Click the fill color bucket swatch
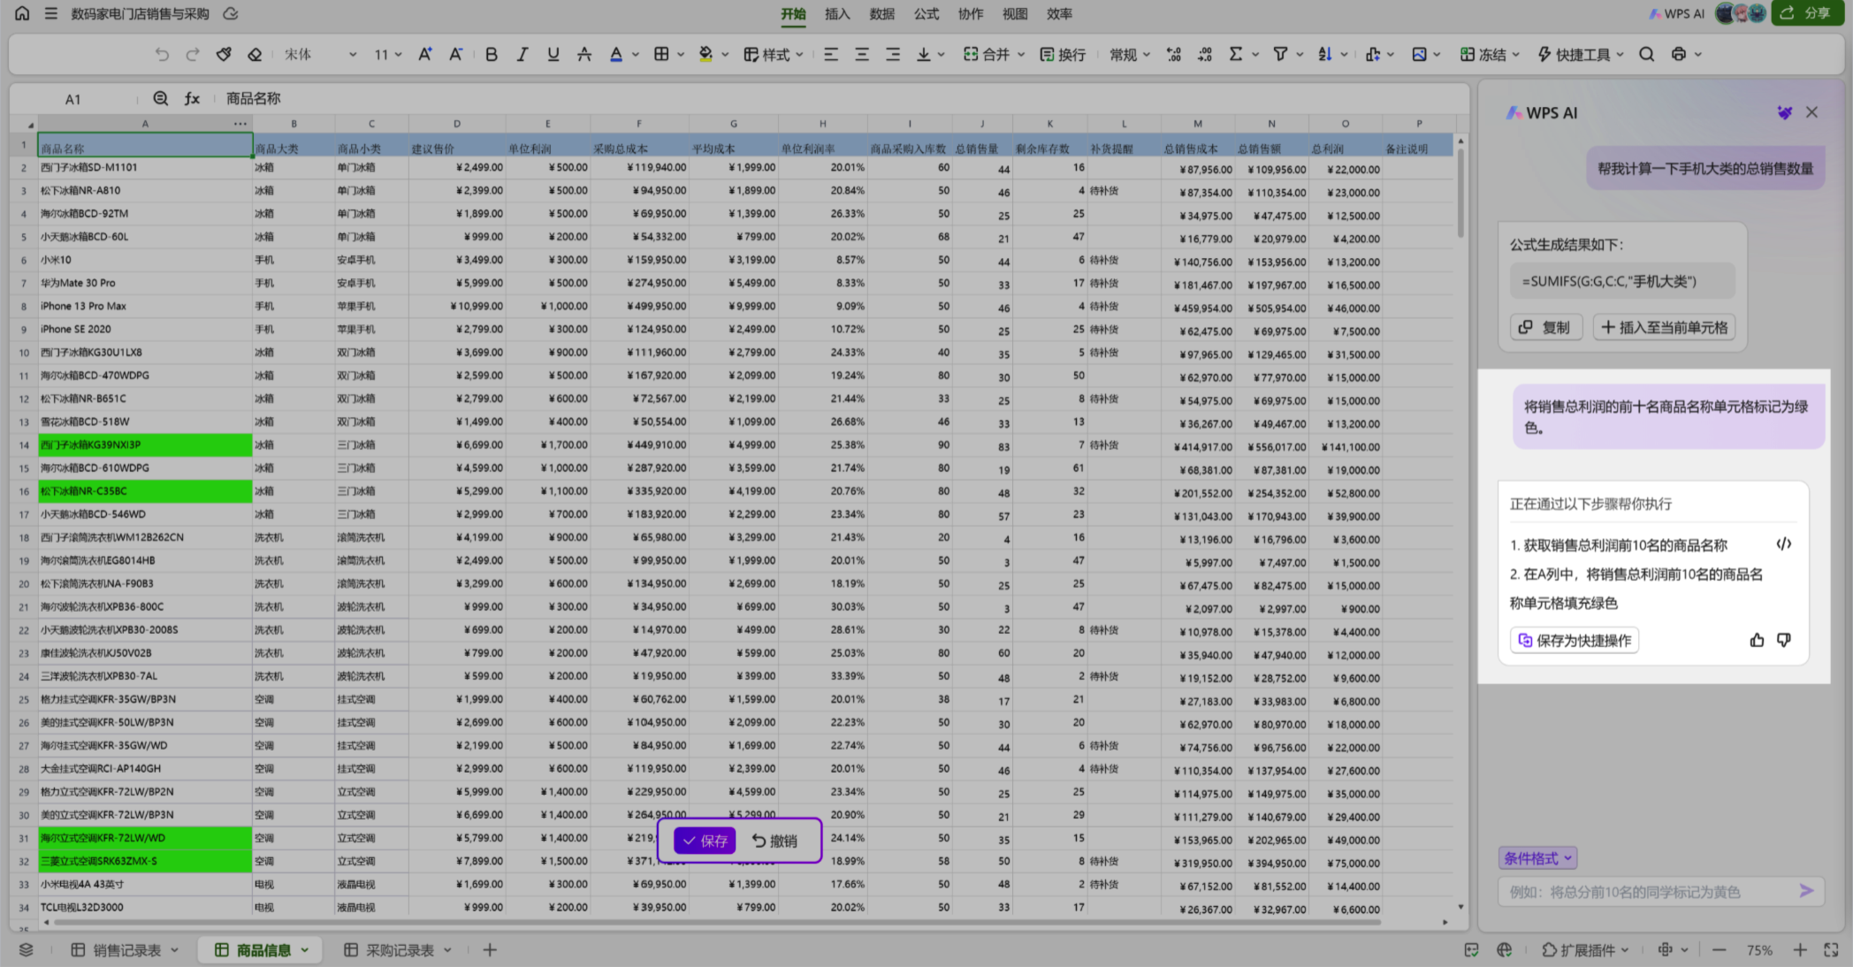Viewport: 1853px width, 967px height. point(705,55)
